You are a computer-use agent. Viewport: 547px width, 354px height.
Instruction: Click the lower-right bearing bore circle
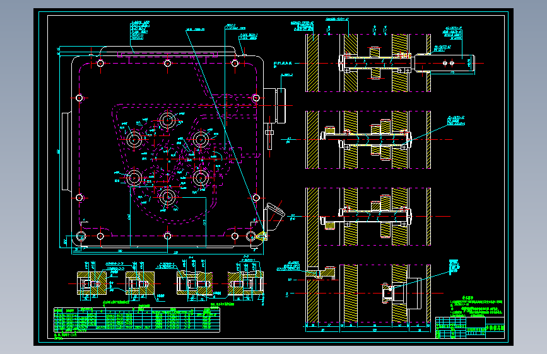pos(201,178)
